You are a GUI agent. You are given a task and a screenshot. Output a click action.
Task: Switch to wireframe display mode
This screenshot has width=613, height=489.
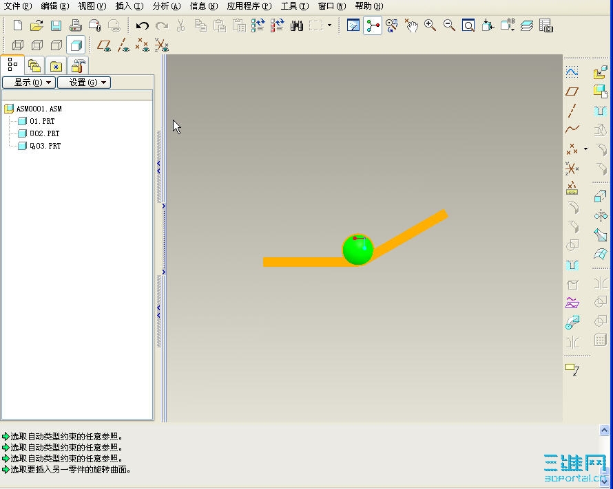[18, 45]
